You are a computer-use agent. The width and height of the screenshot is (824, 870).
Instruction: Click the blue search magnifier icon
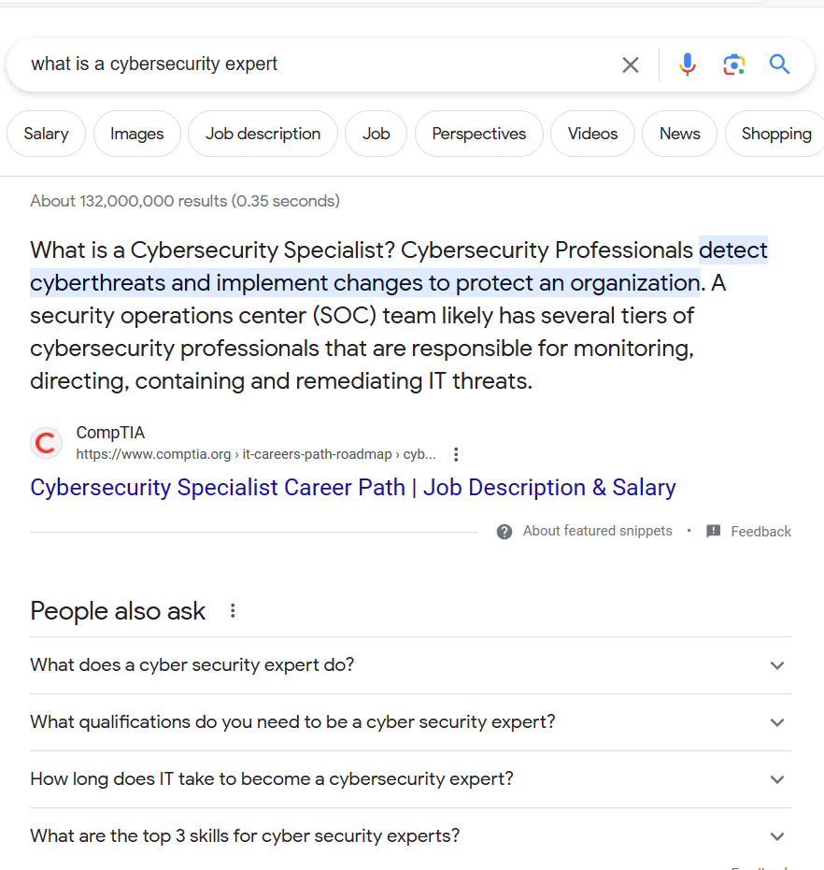click(x=780, y=64)
